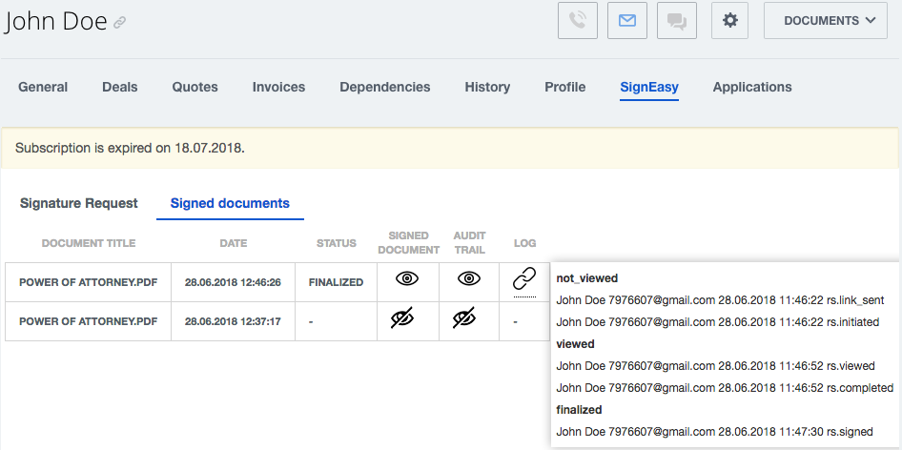Expand the Documents dropdown
The height and width of the screenshot is (450, 902).
pos(826,21)
